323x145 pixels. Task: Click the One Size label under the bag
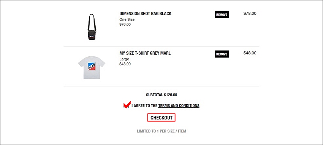(x=127, y=19)
